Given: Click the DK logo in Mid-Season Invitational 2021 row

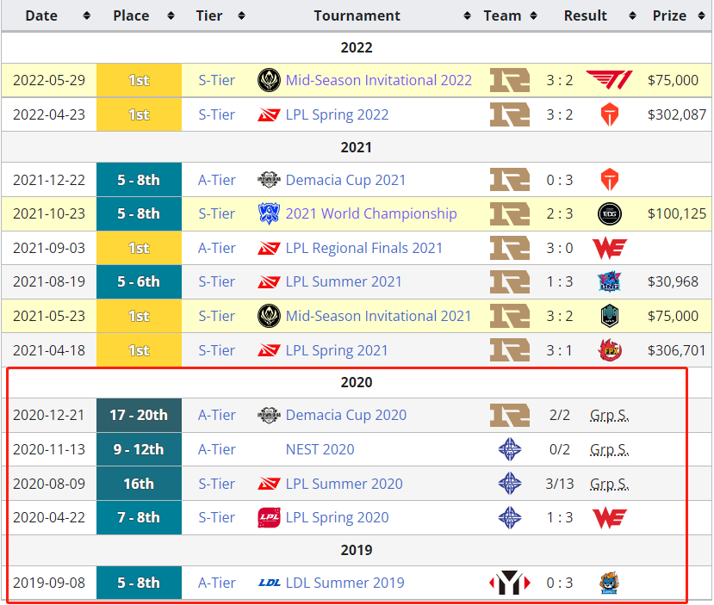Looking at the screenshot, I should 609,316.
